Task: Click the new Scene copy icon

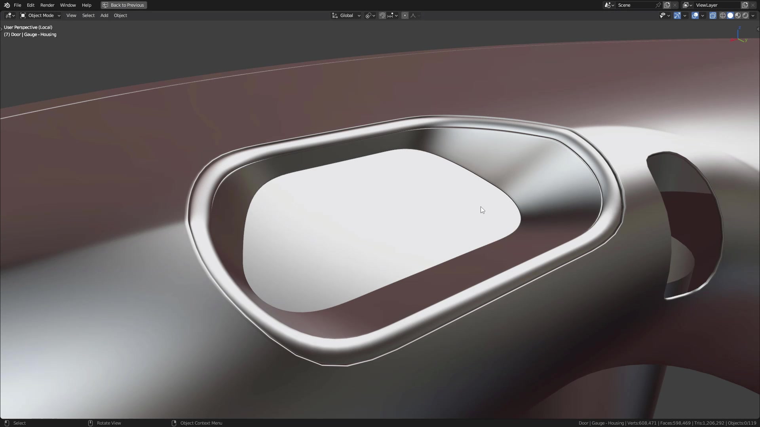Action: 667,5
